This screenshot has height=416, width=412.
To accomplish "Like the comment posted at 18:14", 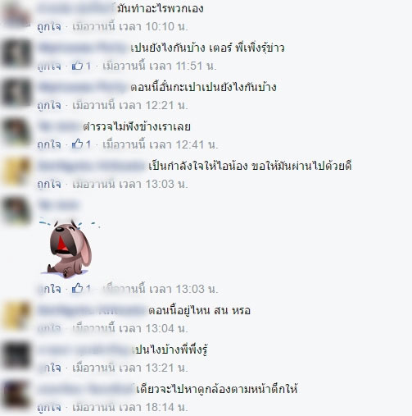I will (49, 408).
